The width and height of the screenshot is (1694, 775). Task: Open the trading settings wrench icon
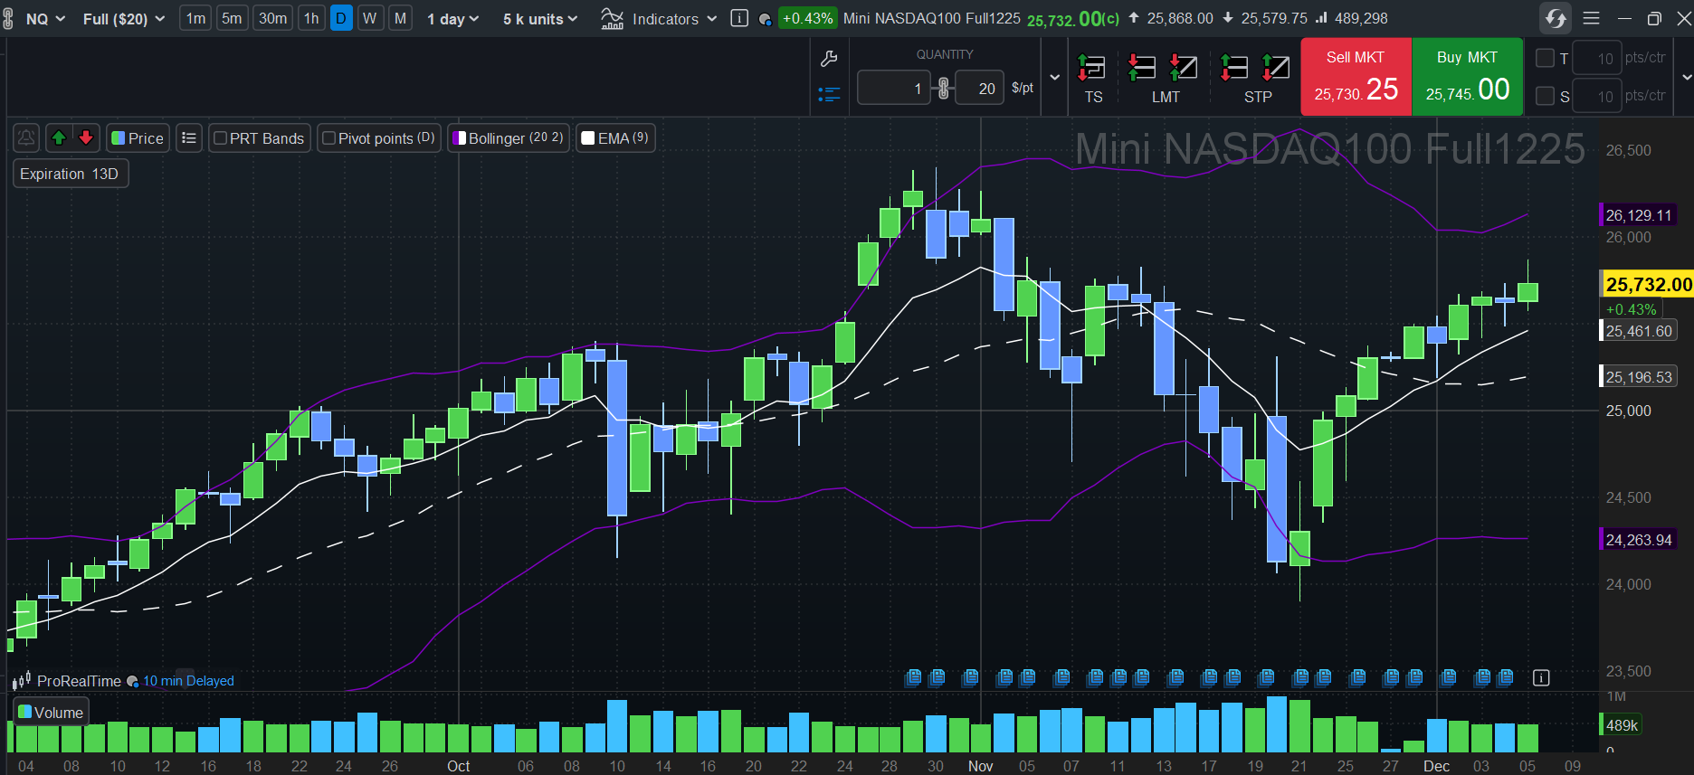828,60
